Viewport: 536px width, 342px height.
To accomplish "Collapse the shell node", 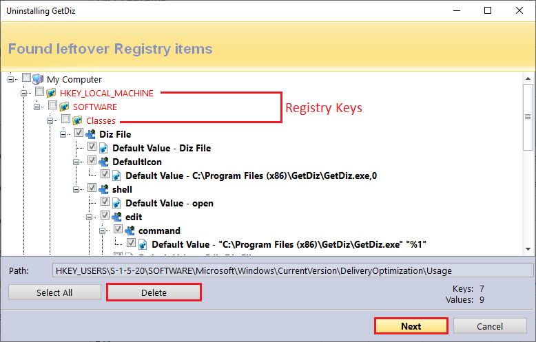I will pos(76,189).
